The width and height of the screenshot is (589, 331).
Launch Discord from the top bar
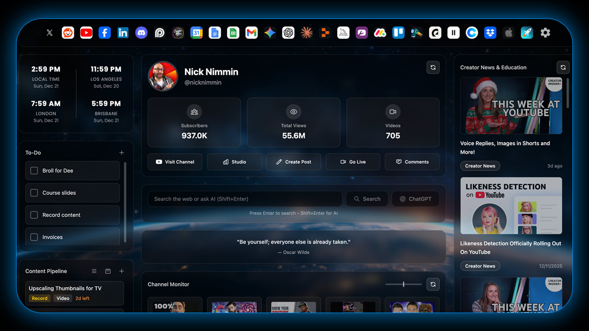tap(141, 33)
